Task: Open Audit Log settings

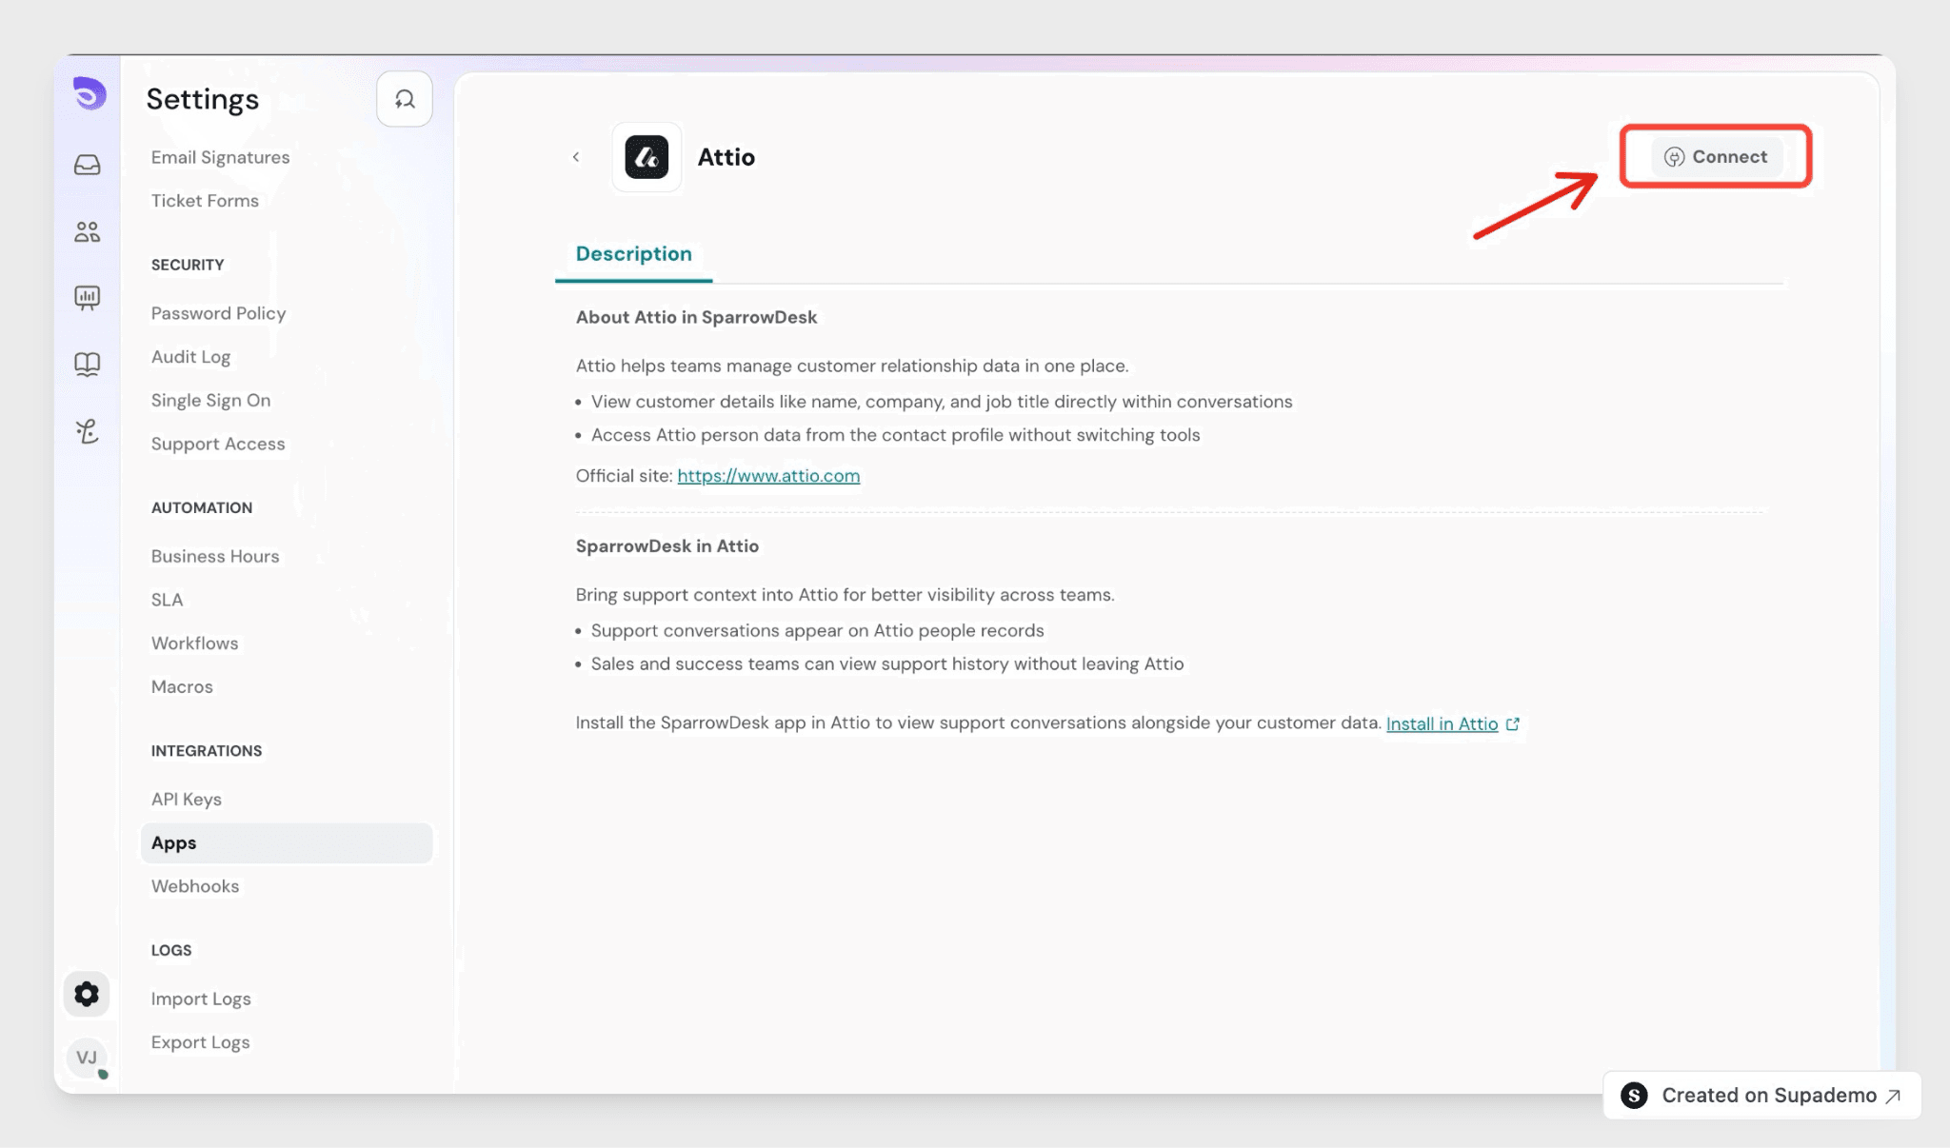Action: [x=190, y=357]
